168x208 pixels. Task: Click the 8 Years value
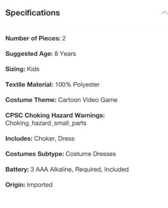click(65, 54)
